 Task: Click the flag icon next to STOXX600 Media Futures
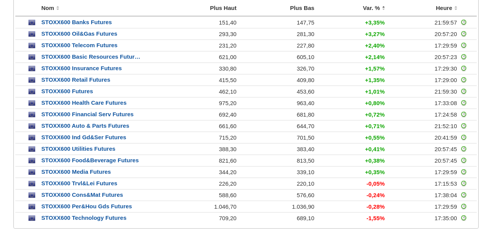[32, 172]
